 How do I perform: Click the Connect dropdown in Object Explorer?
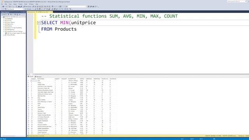[4, 14]
